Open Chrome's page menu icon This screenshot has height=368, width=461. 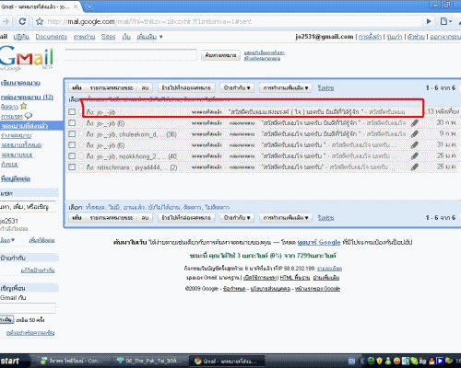[445, 21]
